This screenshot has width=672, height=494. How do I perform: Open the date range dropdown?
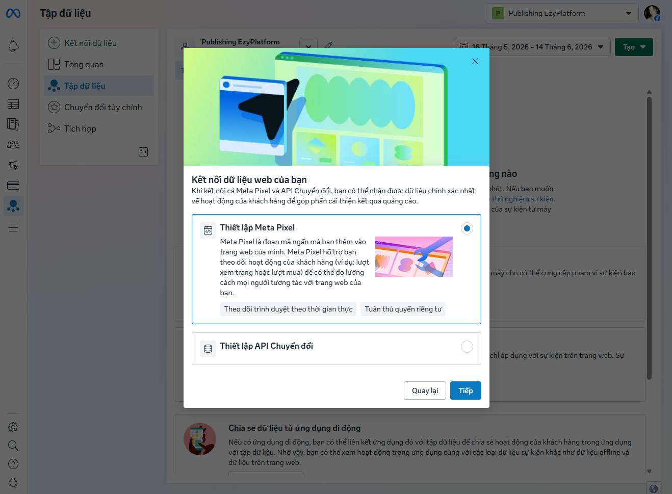pyautogui.click(x=532, y=47)
